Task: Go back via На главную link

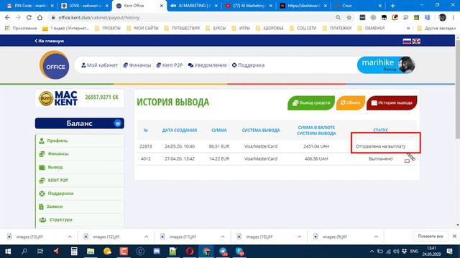Action: 50,41
